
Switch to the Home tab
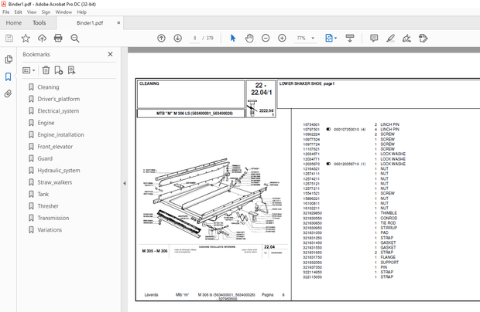14,23
